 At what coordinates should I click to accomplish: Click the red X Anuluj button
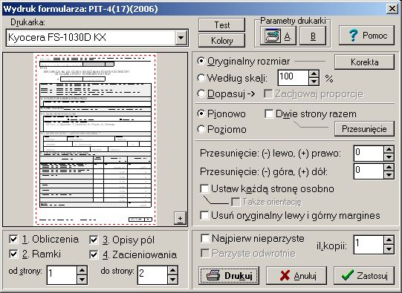point(296,275)
